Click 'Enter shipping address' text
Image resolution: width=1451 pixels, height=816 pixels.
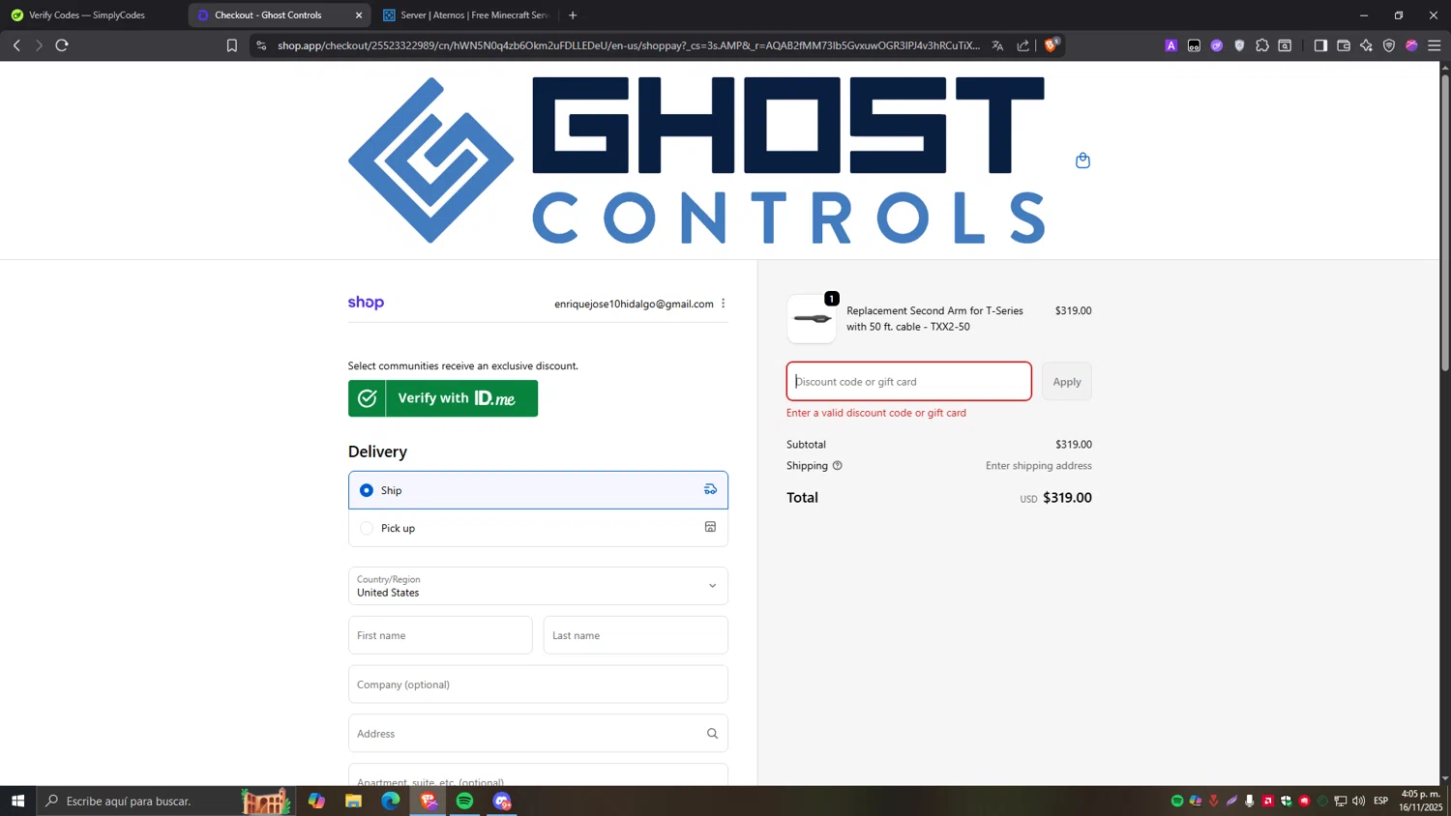point(1039,466)
